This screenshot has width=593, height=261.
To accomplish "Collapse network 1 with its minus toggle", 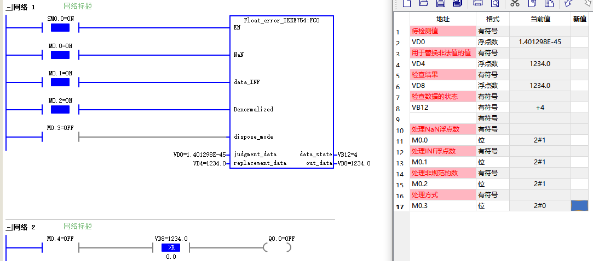I will click(9, 8).
